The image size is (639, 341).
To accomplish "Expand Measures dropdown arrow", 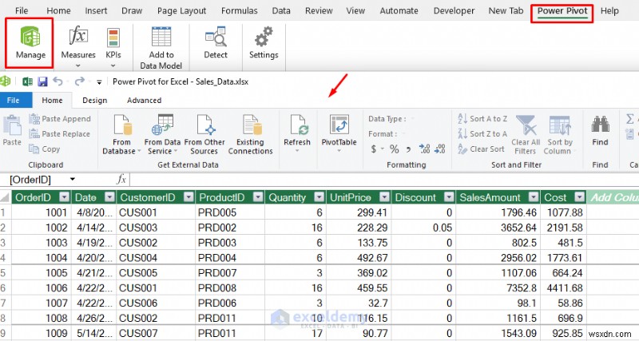I will click(x=77, y=65).
